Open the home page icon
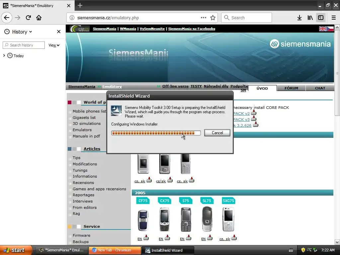The width and height of the screenshot is (340, 255). pos(39,18)
